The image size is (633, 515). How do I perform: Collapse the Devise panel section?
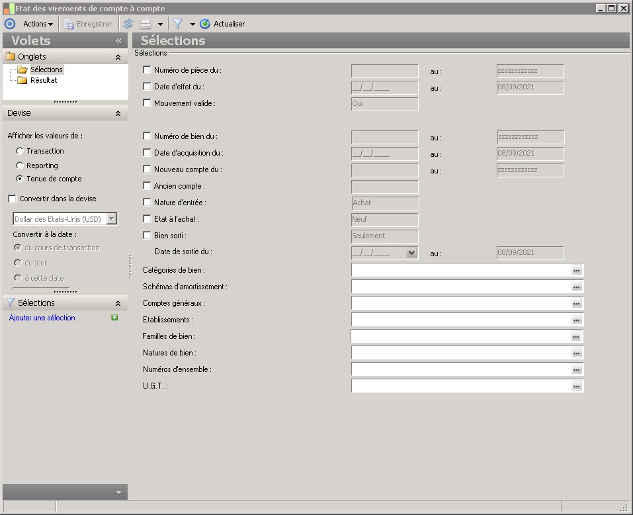tap(118, 113)
